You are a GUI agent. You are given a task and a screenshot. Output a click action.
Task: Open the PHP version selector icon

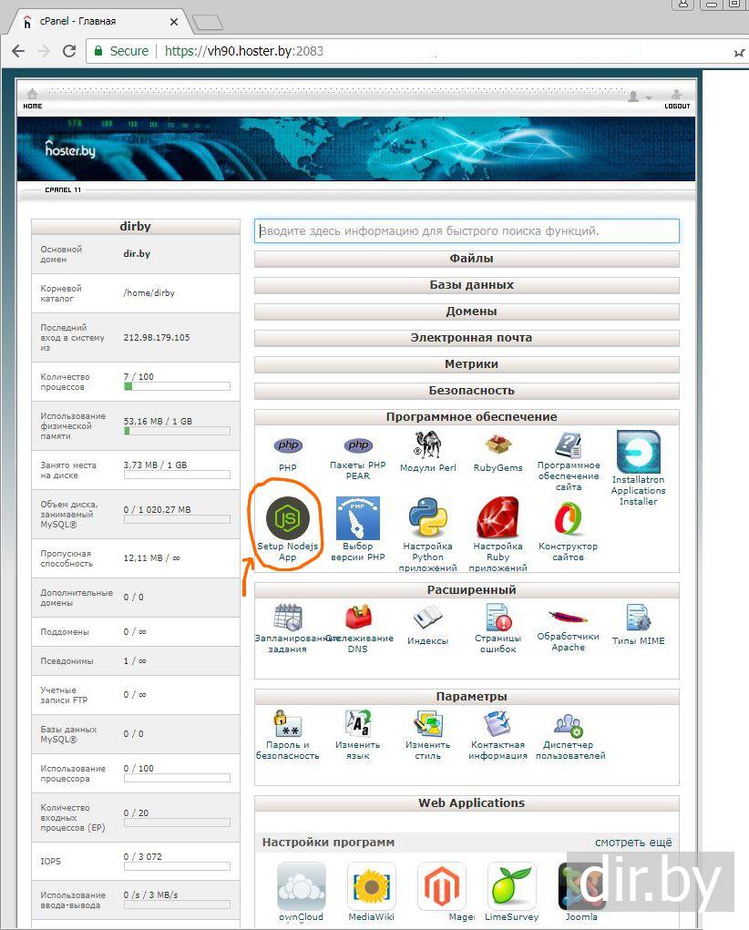click(x=358, y=519)
